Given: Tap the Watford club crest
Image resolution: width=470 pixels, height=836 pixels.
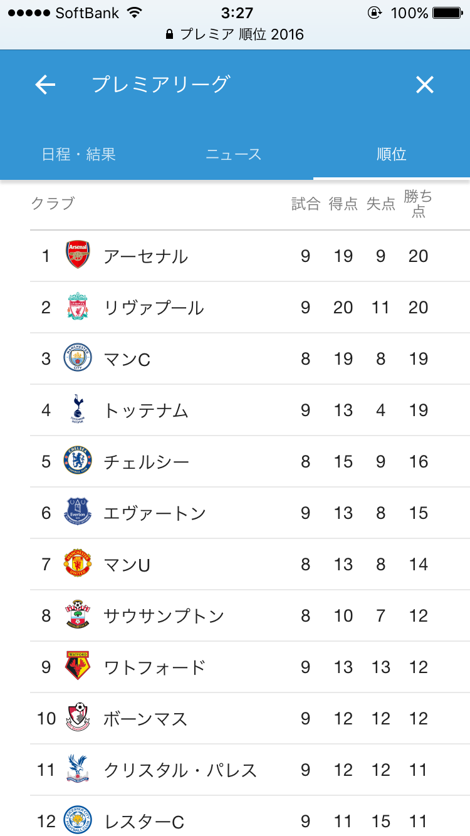Looking at the screenshot, I should click(78, 667).
